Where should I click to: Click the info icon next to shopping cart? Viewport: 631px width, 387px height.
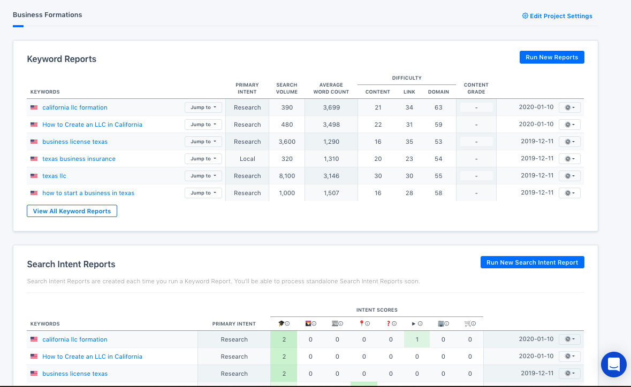(474, 323)
